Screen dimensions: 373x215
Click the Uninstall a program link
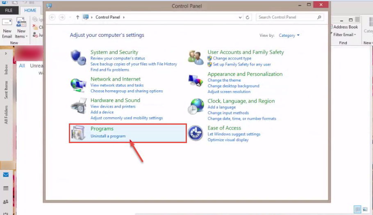coord(108,136)
